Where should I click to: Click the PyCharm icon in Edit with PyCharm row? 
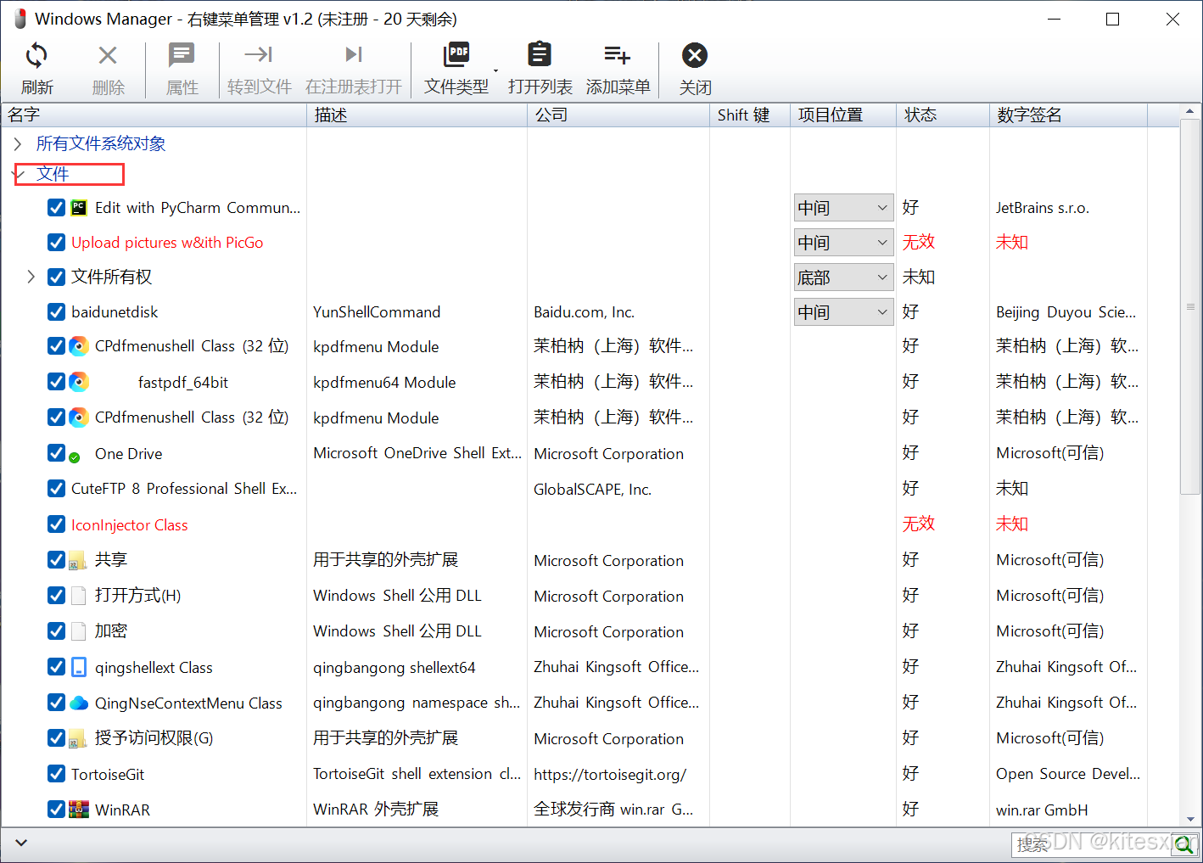pyautogui.click(x=79, y=207)
